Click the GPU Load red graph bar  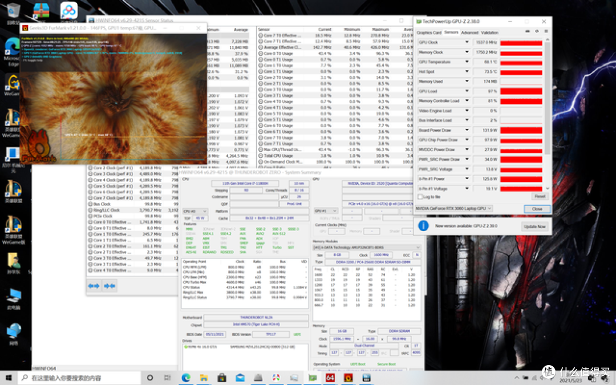521,91
